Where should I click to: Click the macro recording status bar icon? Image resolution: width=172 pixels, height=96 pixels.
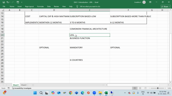point(9,88)
